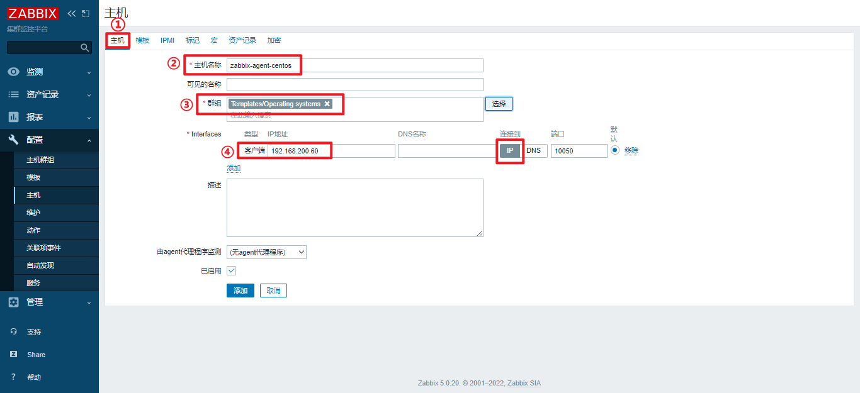Open the Zabbix SIA footer link
Image resolution: width=860 pixels, height=393 pixels.
524,383
